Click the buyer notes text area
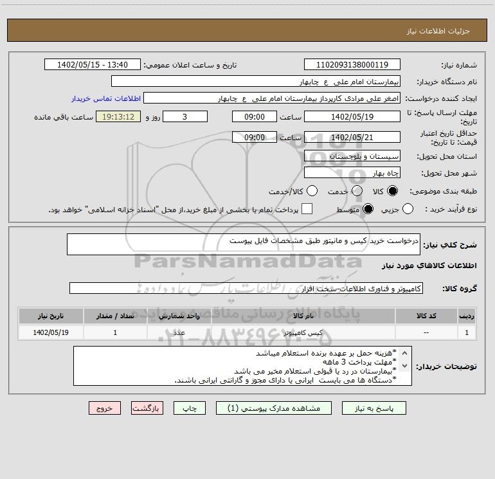 click(x=242, y=366)
